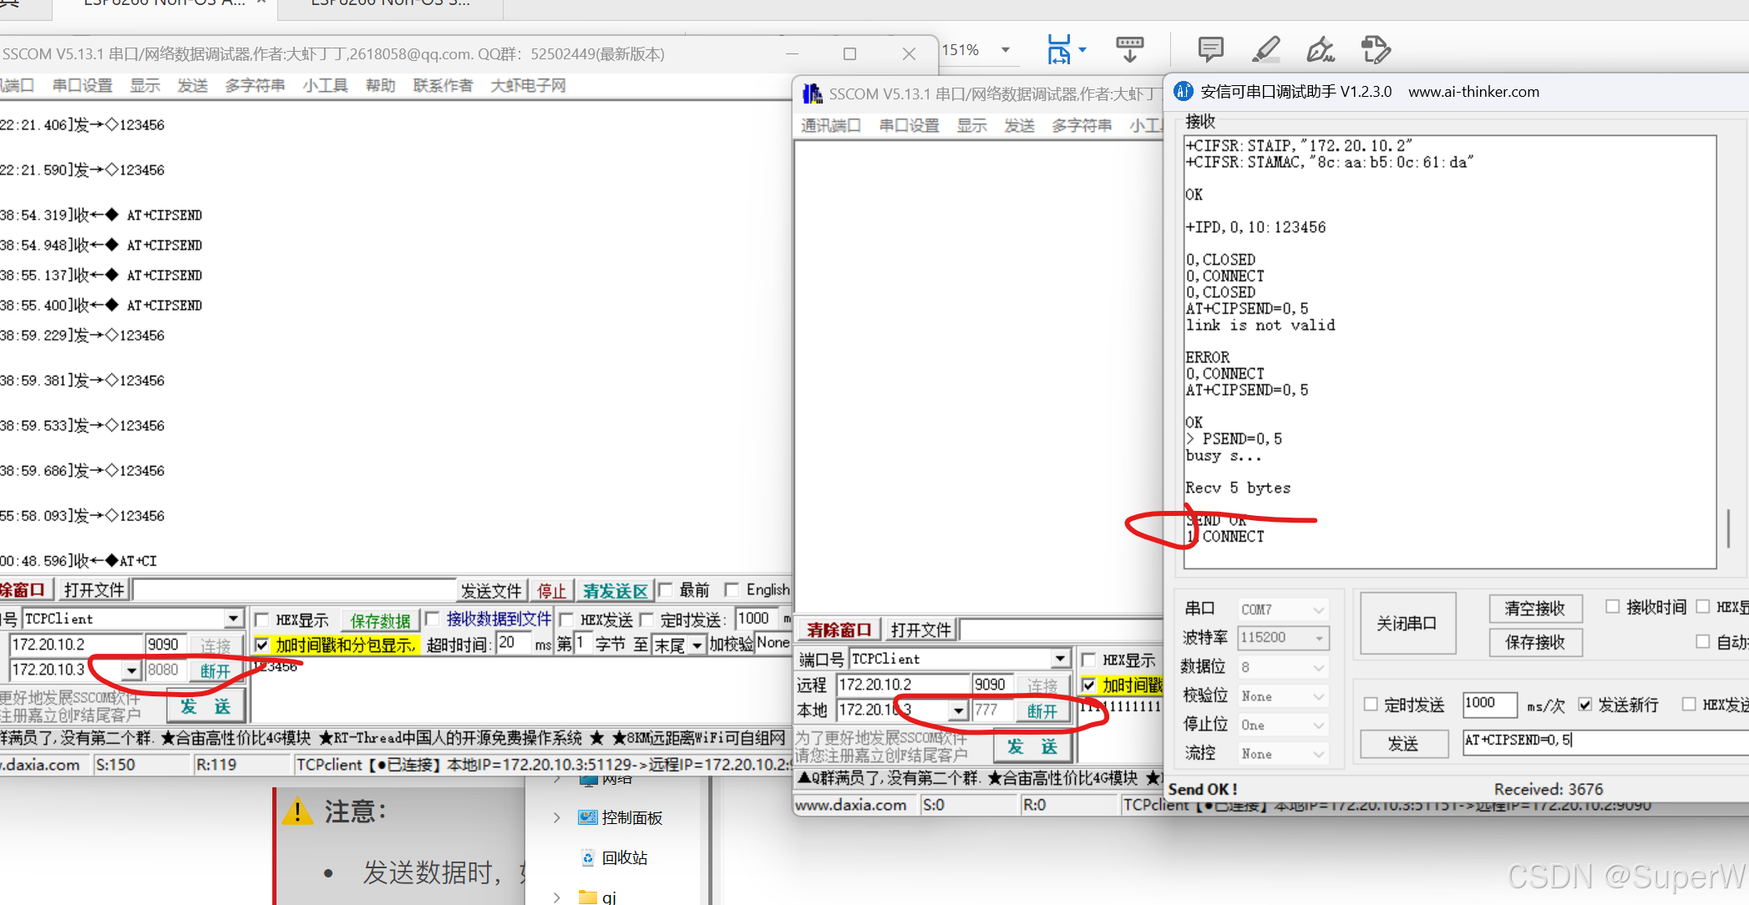The width and height of the screenshot is (1749, 905).
Task: Click the Recycle Bin icon
Action: (588, 857)
